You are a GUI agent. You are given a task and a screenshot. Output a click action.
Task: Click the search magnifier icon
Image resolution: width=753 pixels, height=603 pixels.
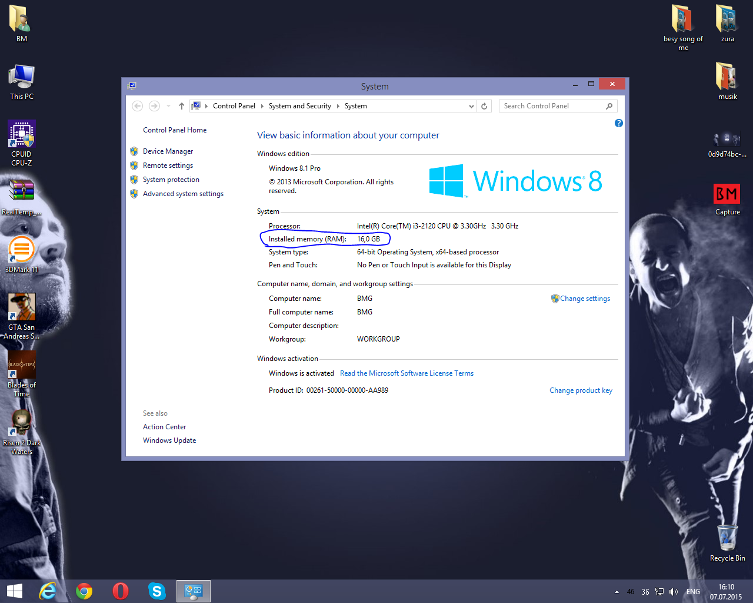click(x=609, y=106)
